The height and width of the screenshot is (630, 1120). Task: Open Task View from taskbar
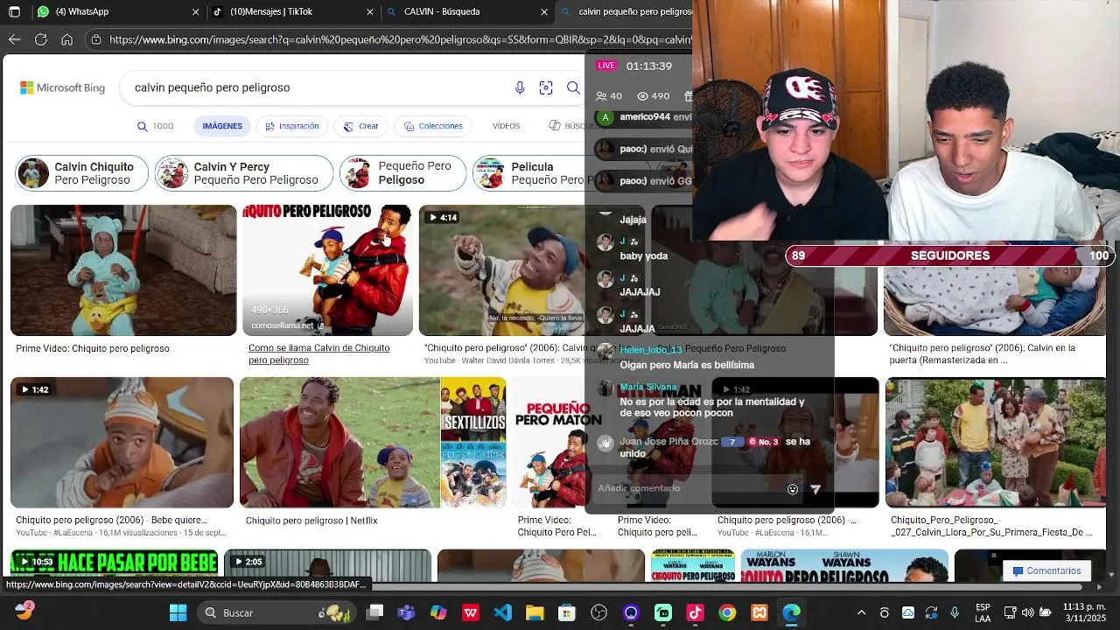pyautogui.click(x=374, y=612)
